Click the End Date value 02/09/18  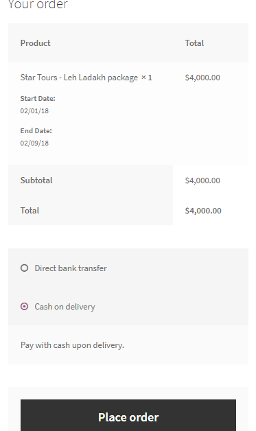point(34,143)
